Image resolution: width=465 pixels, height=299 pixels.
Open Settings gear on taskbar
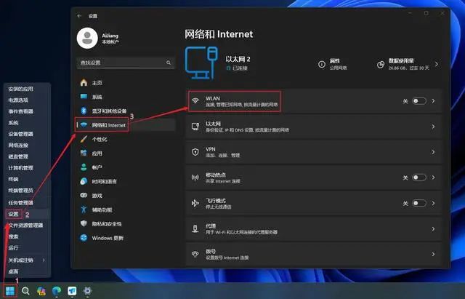pos(87,291)
